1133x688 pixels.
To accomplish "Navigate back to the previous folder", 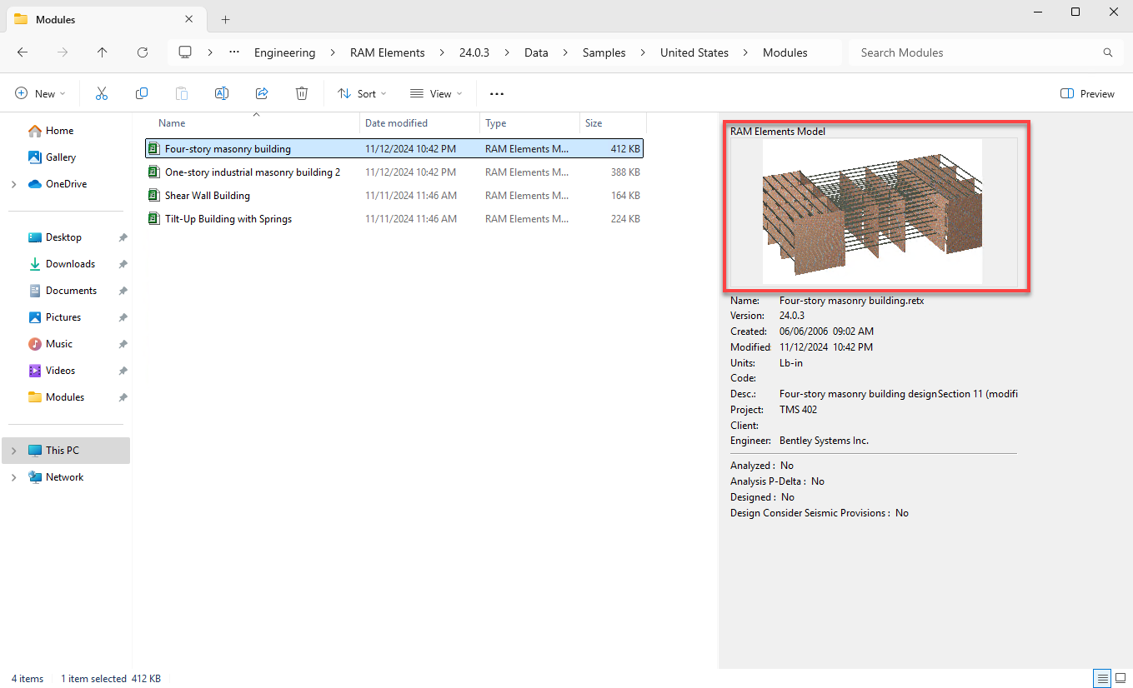I will [x=23, y=52].
